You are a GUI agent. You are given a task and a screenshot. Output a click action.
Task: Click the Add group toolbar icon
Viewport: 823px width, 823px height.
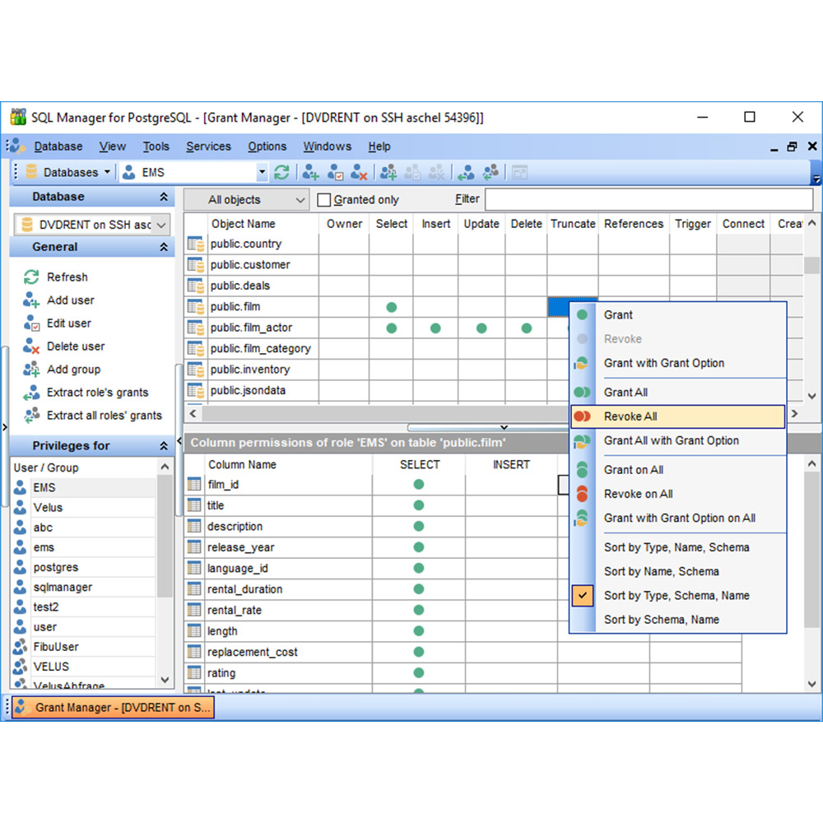click(x=388, y=172)
